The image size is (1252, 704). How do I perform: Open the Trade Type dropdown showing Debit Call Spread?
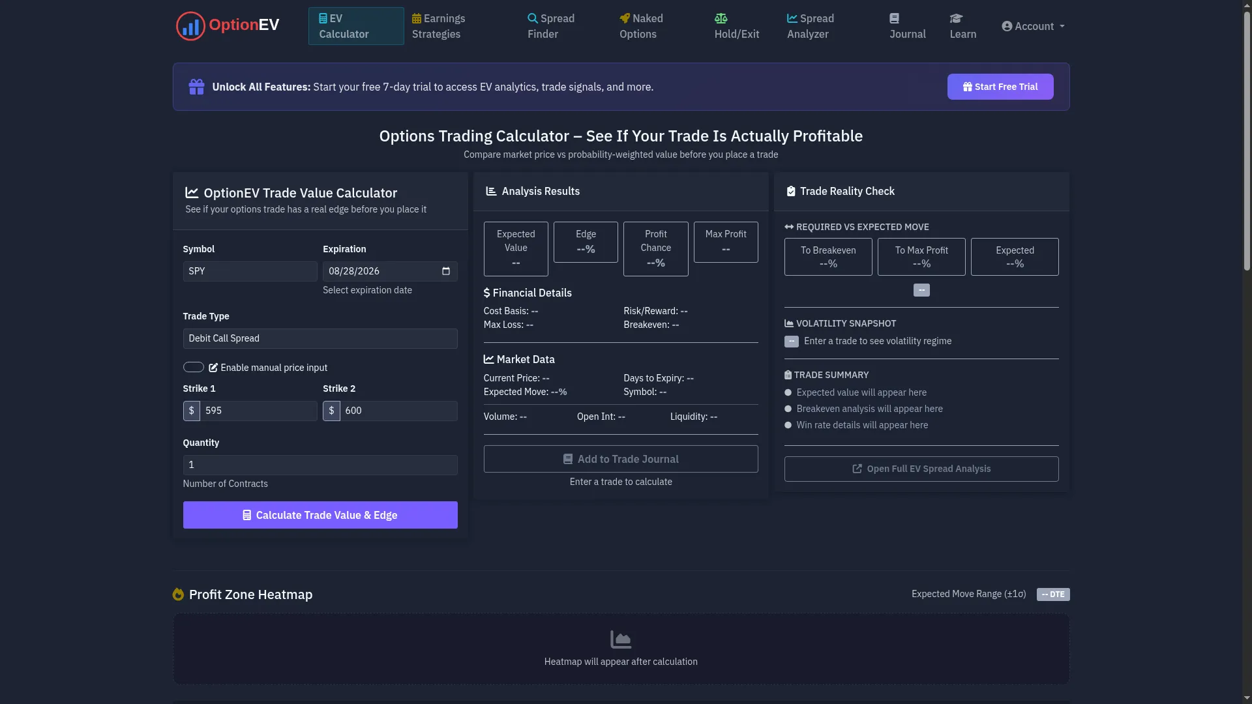[320, 338]
